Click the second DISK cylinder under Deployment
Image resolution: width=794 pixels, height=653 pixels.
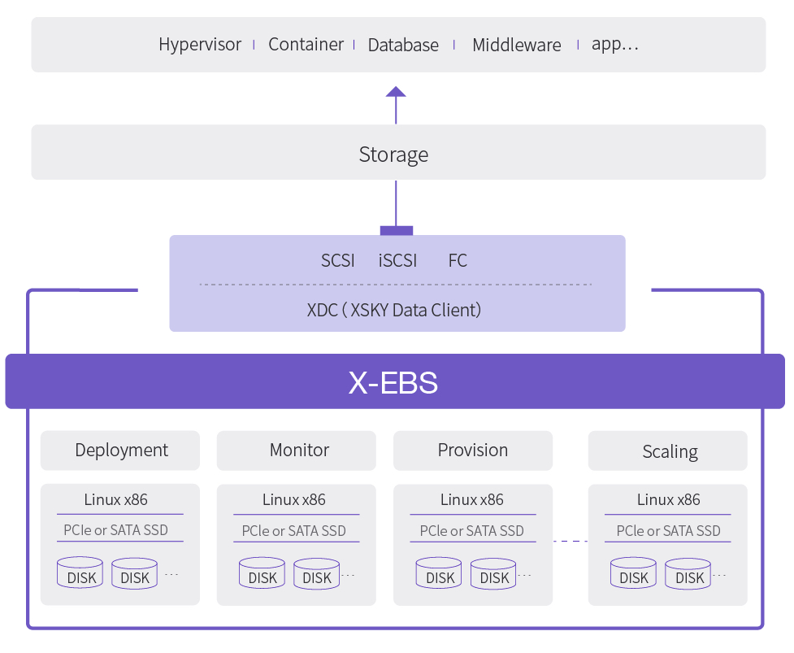(135, 573)
